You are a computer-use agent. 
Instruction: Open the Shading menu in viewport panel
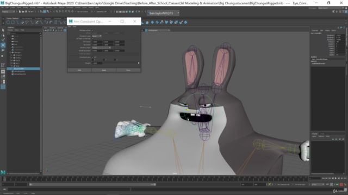[52, 28]
